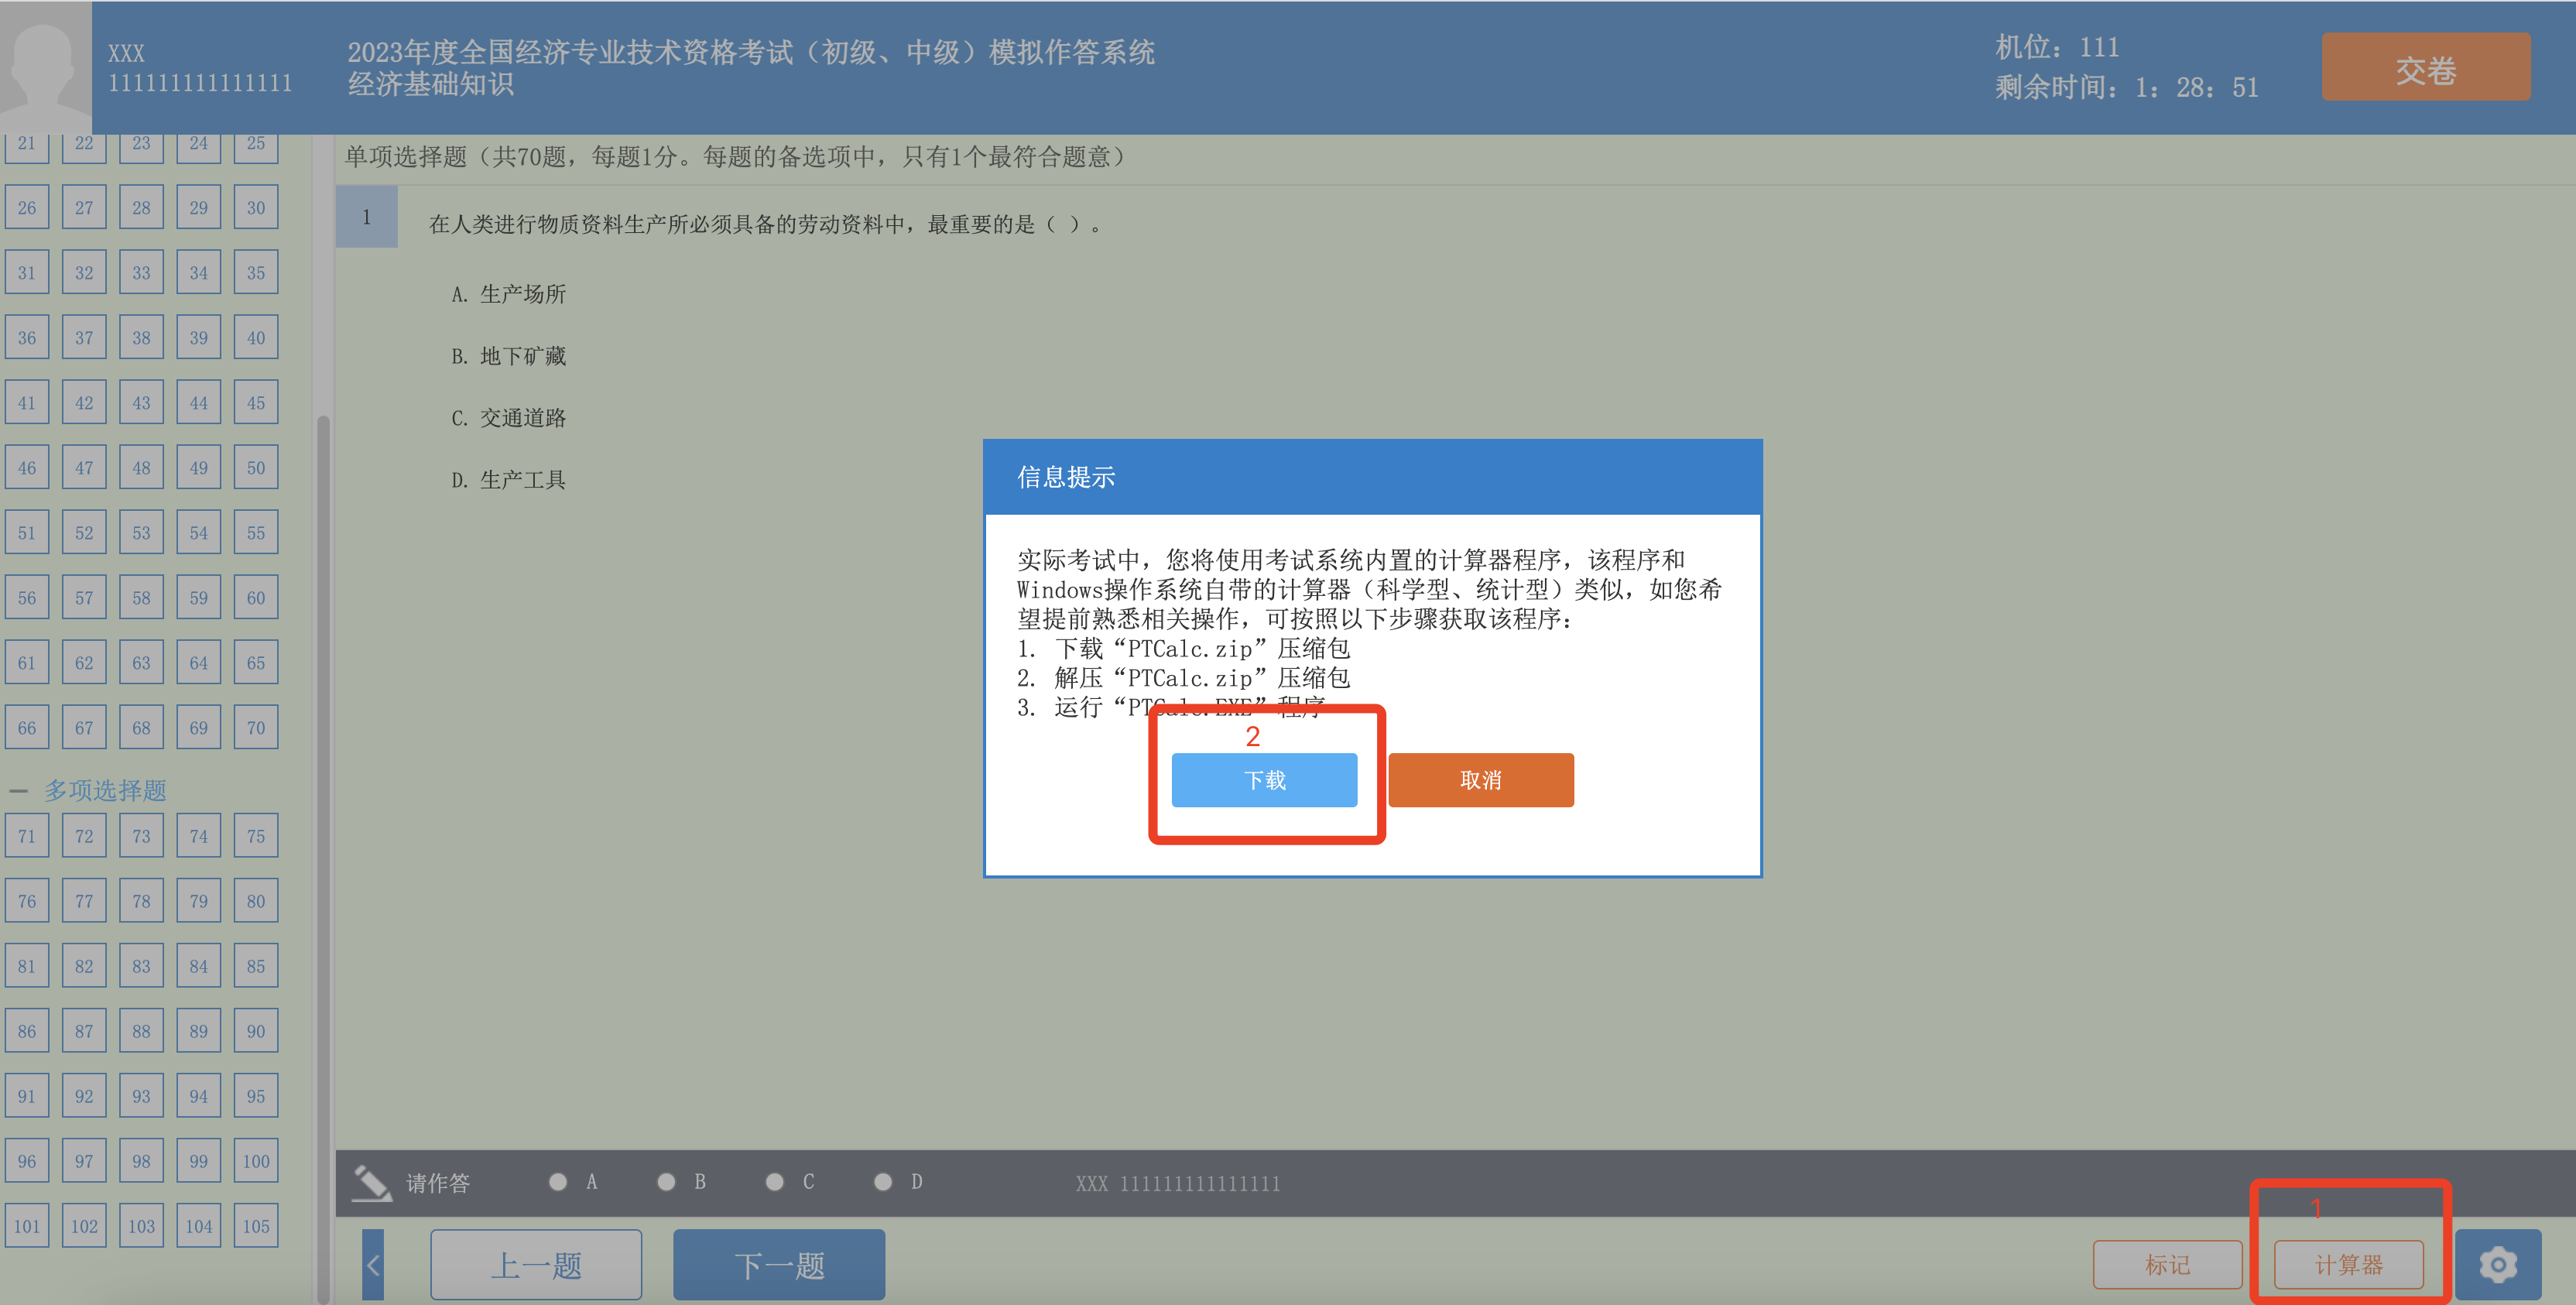Screen dimensions: 2576x1305
Task: Jump to question 101
Action: click(x=27, y=1226)
